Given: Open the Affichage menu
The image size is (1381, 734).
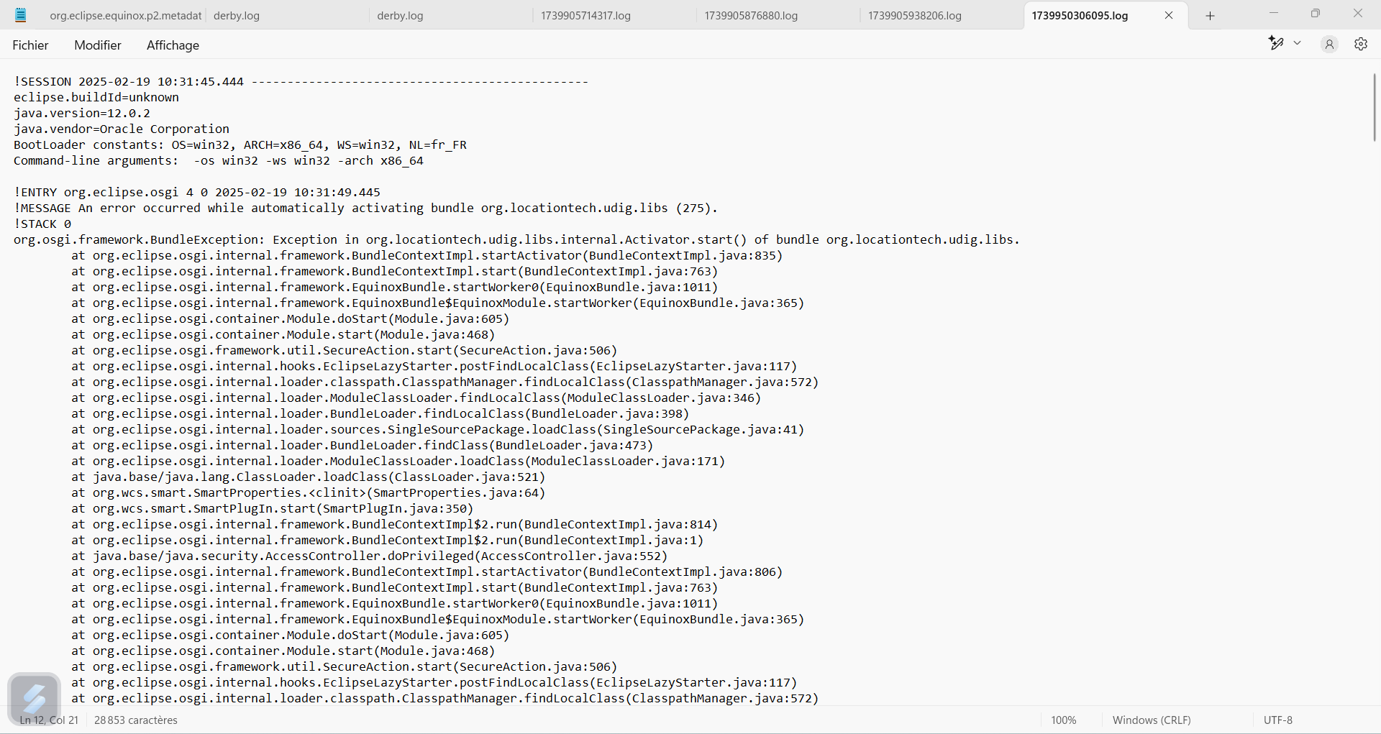Looking at the screenshot, I should point(173,45).
